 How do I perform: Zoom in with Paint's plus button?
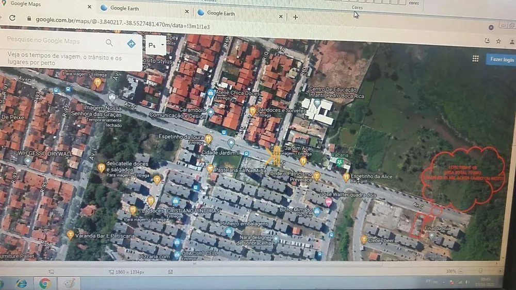(x=500, y=271)
